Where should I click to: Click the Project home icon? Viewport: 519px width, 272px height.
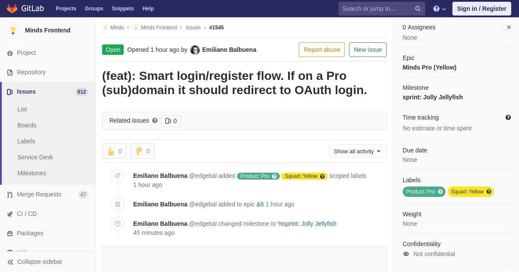point(10,53)
